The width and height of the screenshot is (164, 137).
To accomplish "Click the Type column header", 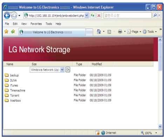I will (x=79, y=64).
